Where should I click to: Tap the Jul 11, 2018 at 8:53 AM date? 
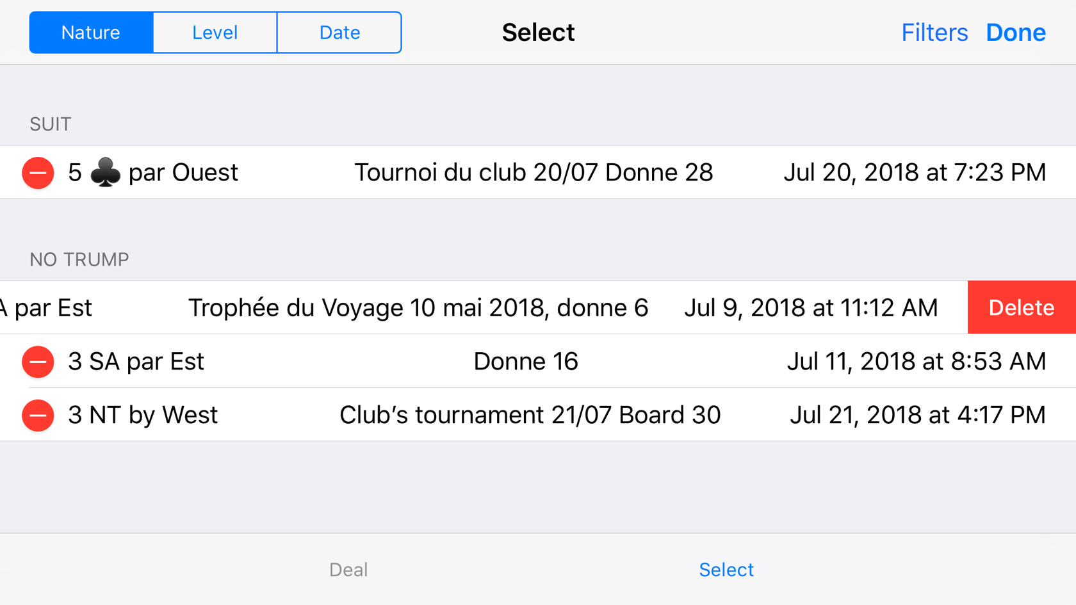click(x=917, y=362)
